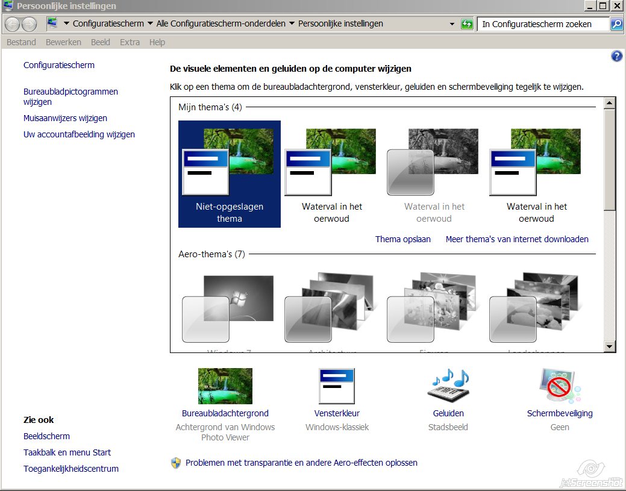Click the Stadsbeeld label under Geluiden

[x=448, y=427]
